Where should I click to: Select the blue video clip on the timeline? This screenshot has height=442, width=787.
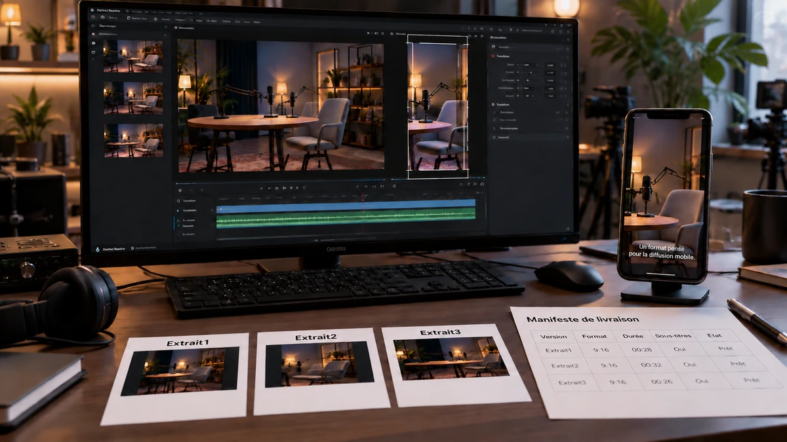coord(346,207)
